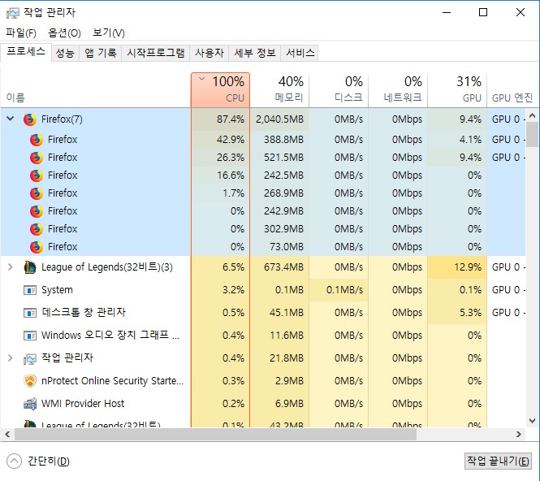This screenshot has height=481, width=540.
Task: Click the 작업 관리자 process icon
Action: pos(30,358)
